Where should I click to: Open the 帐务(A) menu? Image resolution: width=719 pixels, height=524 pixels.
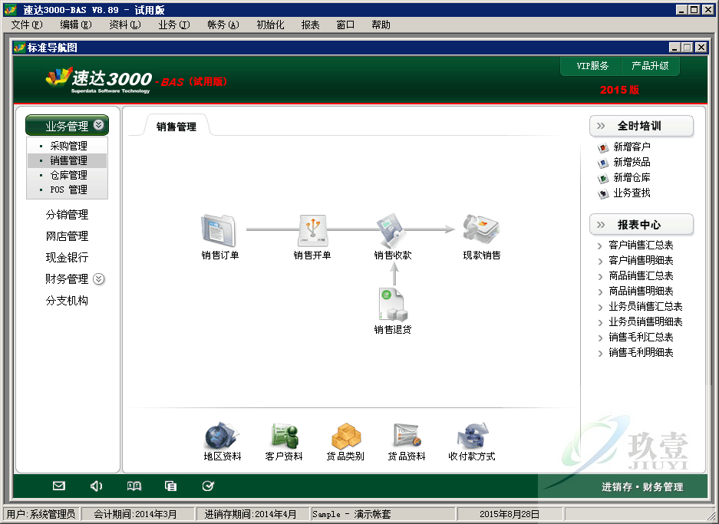click(x=223, y=25)
